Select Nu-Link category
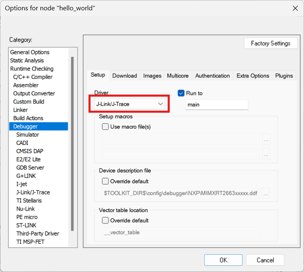 click(x=26, y=209)
